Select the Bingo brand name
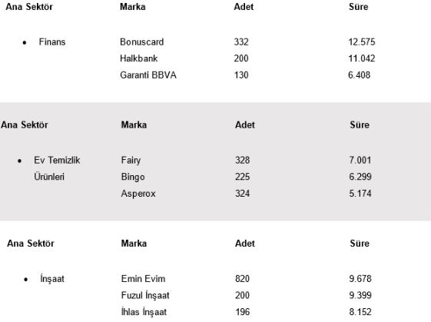 click(x=133, y=177)
